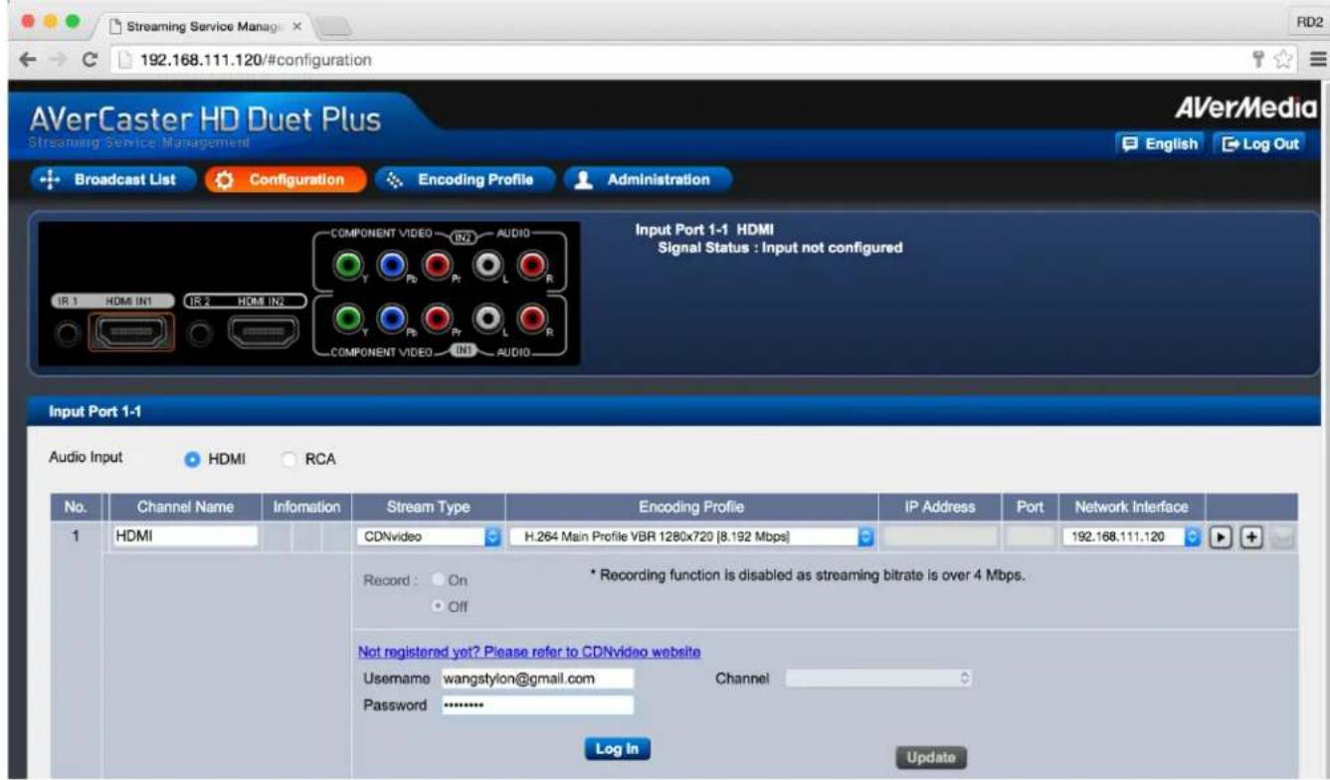Select HDMI as audio input
Viewport: 1330px width, 780px height.
192,460
